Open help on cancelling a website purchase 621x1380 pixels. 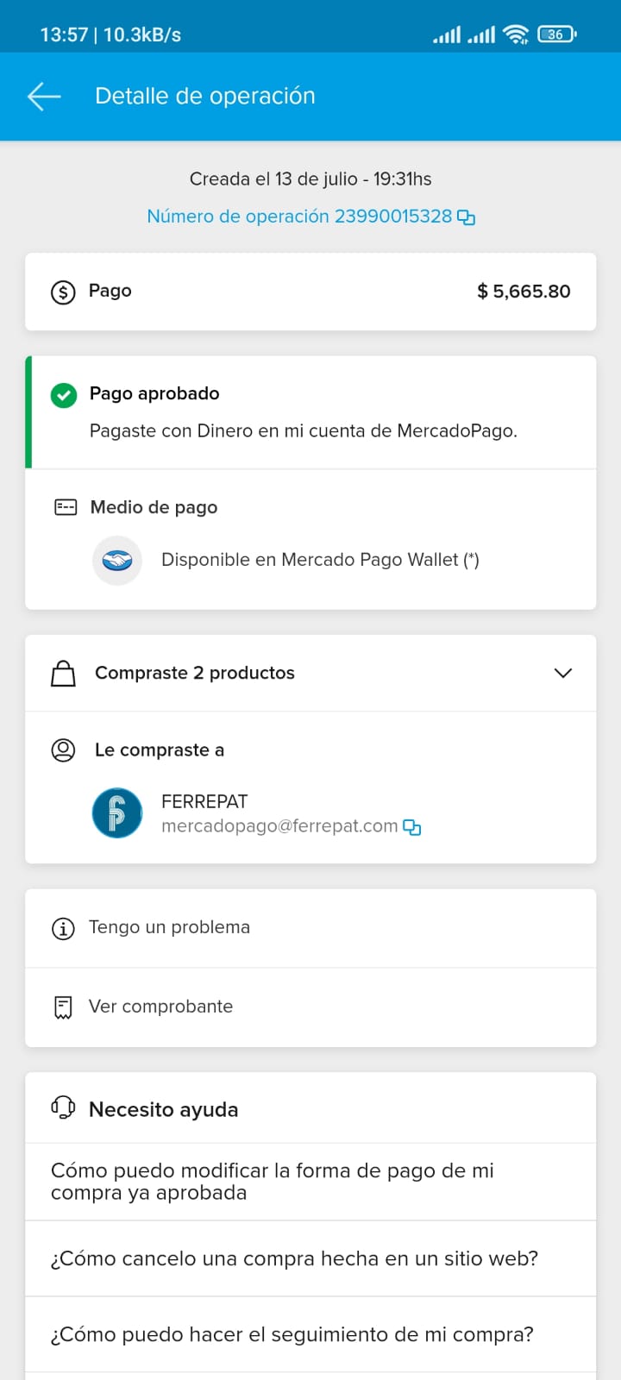(x=310, y=1258)
